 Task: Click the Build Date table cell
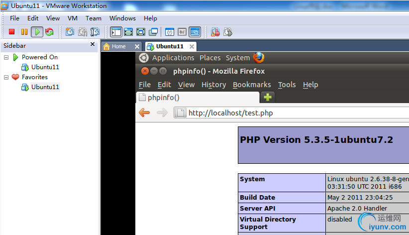tap(282, 197)
